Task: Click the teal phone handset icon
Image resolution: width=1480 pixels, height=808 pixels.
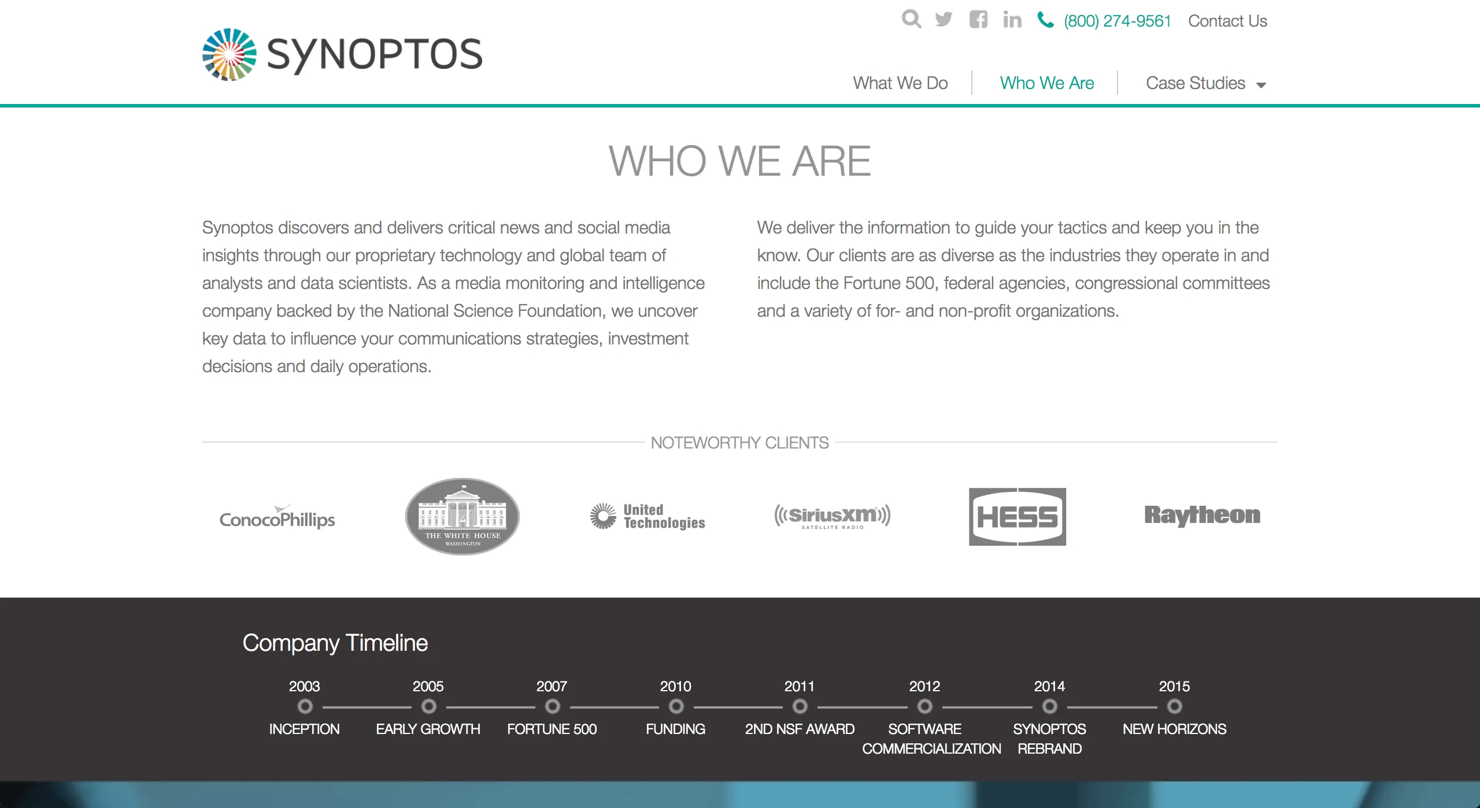Action: (x=1045, y=20)
